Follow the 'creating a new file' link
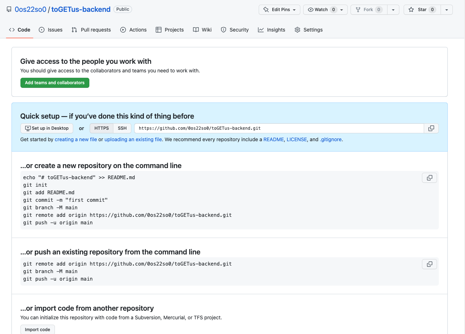Screen dimensions: 465x334 (76, 139)
